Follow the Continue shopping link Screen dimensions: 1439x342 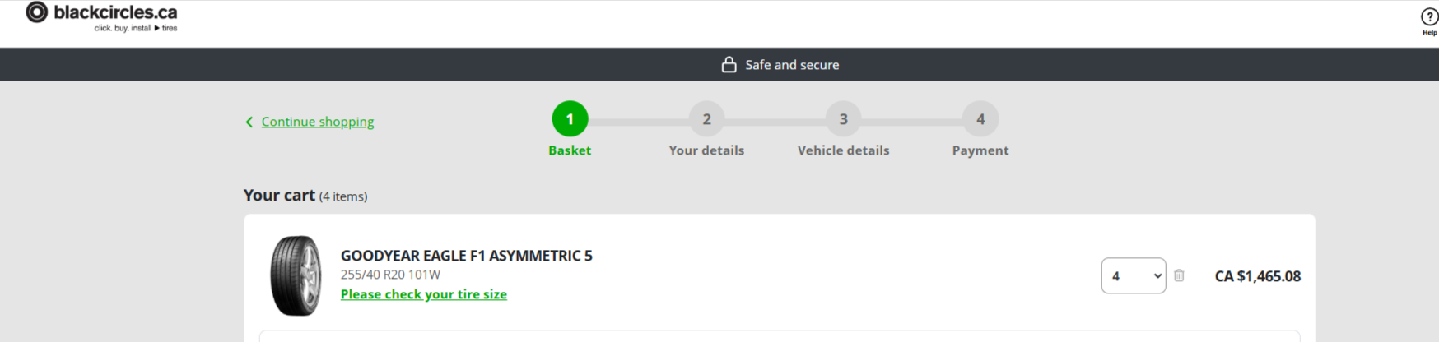(318, 122)
